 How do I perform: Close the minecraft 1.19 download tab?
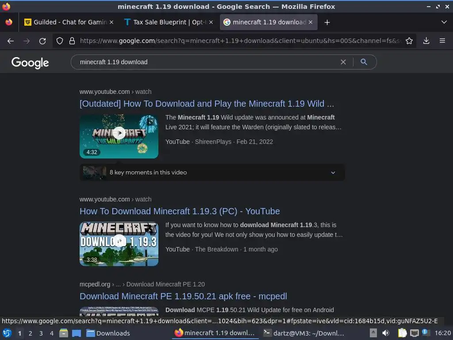tap(311, 22)
